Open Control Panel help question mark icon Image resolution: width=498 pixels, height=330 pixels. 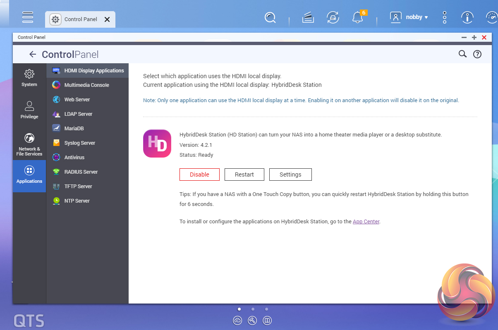pyautogui.click(x=477, y=54)
